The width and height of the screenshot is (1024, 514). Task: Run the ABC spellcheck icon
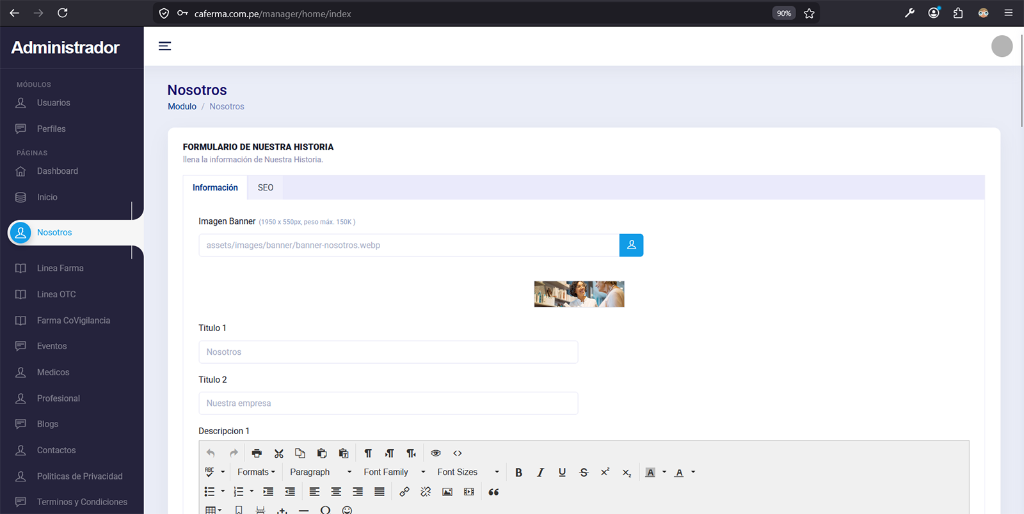(209, 472)
